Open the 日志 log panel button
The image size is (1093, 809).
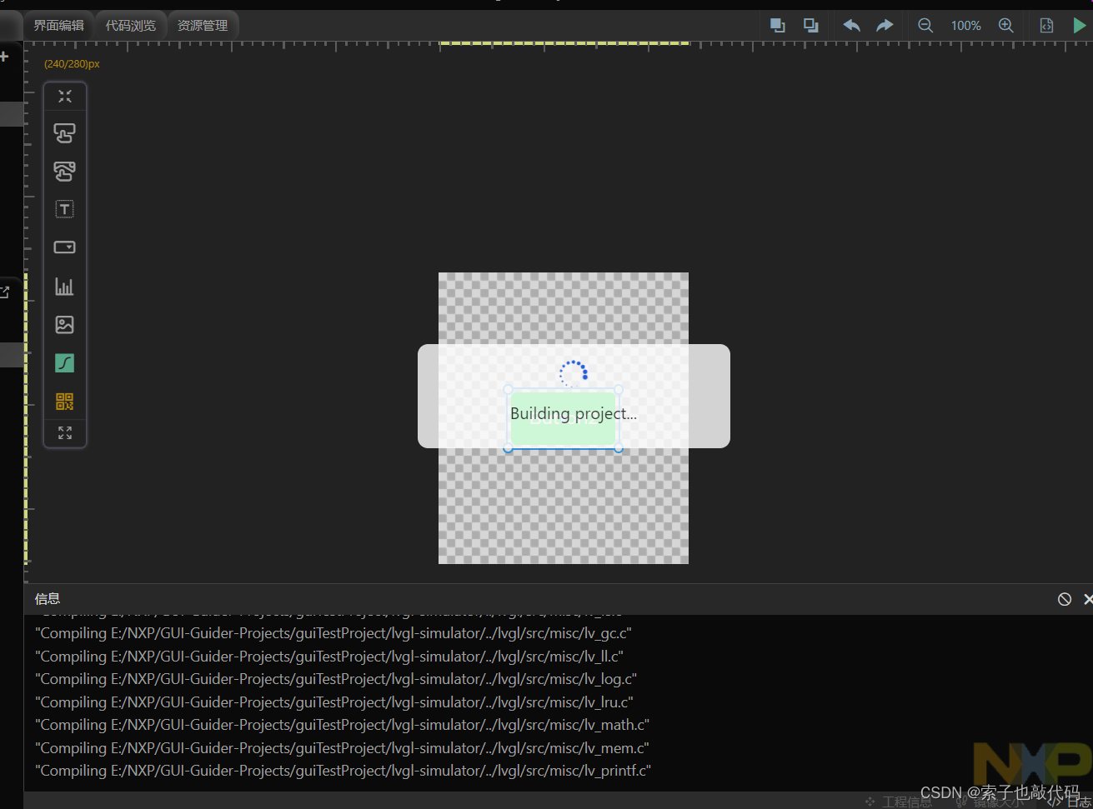click(x=1070, y=802)
